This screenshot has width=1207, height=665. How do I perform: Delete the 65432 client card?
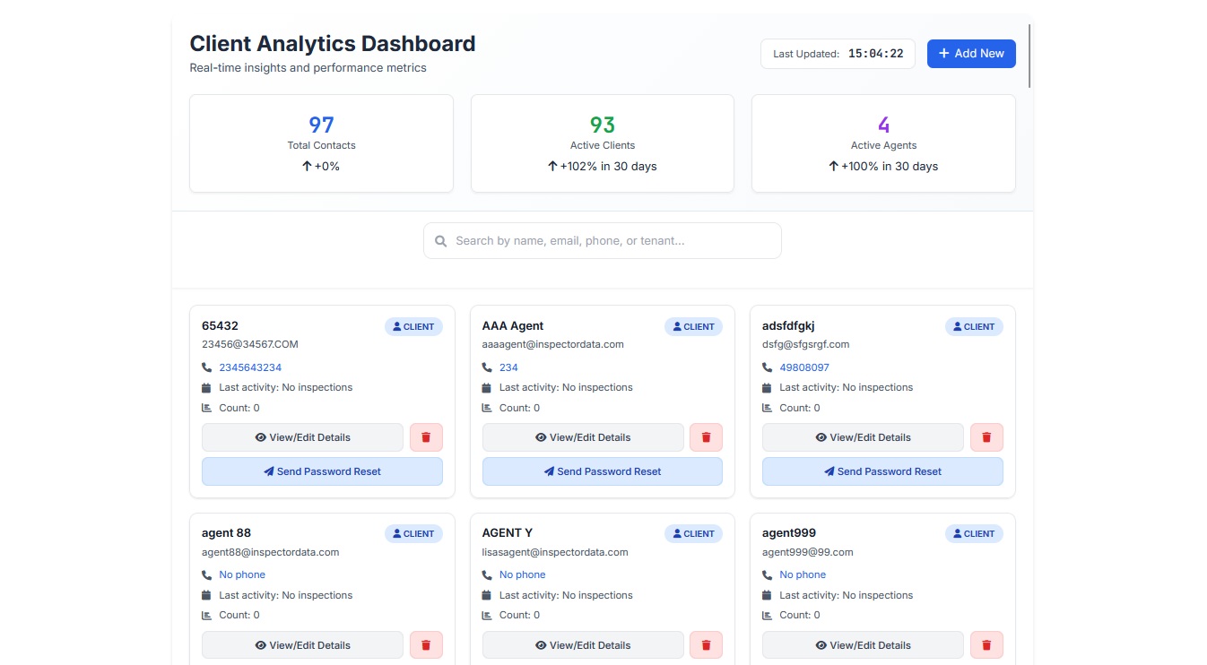(x=426, y=437)
